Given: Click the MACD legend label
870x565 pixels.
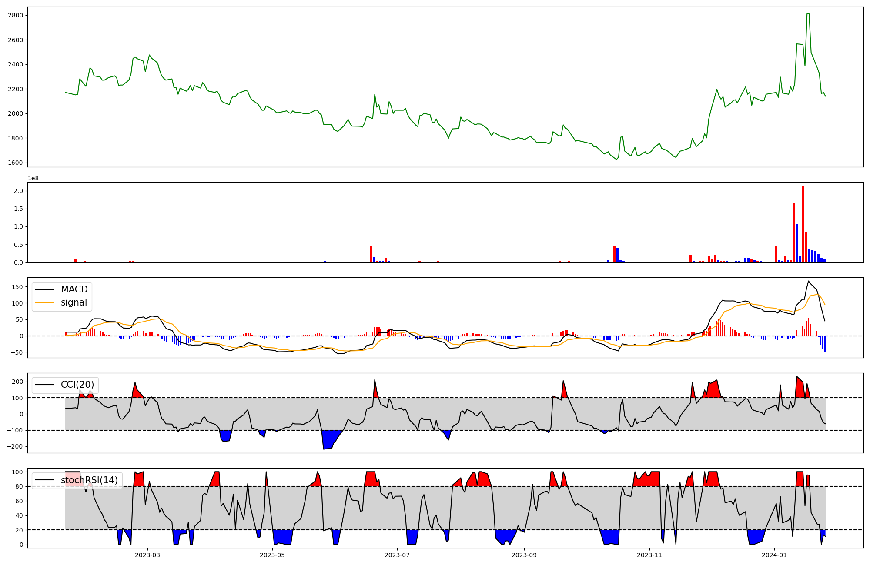Looking at the screenshot, I should coord(74,289).
